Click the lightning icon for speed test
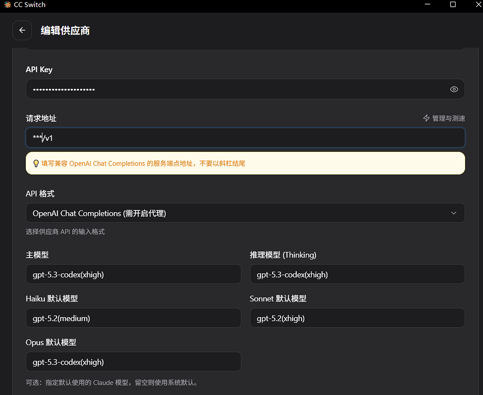Viewport: 483px width, 395px height. (x=427, y=118)
